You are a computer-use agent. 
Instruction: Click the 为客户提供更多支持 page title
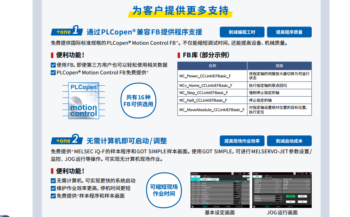click(180, 11)
